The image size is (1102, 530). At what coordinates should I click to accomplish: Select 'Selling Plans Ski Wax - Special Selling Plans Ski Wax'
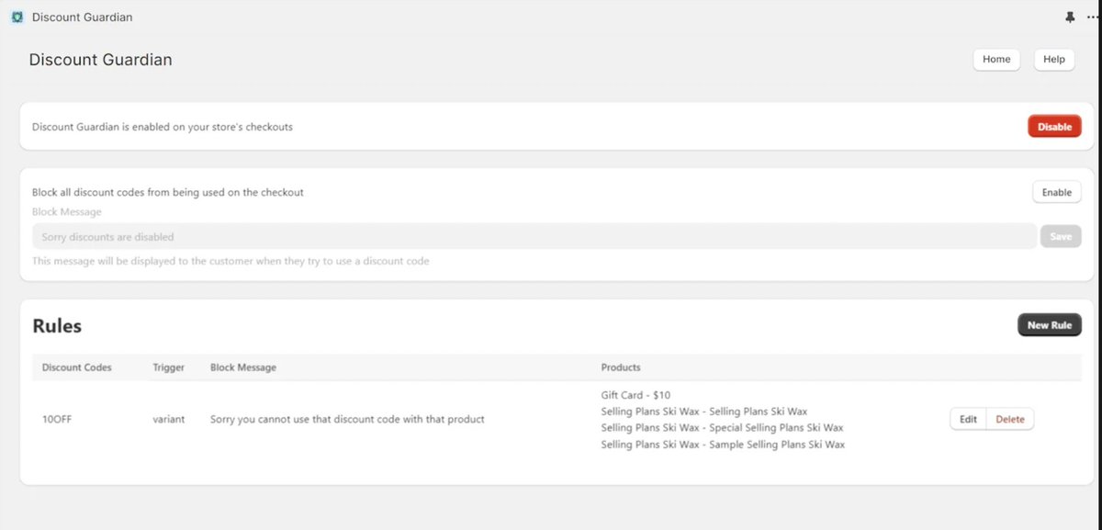pyautogui.click(x=722, y=428)
